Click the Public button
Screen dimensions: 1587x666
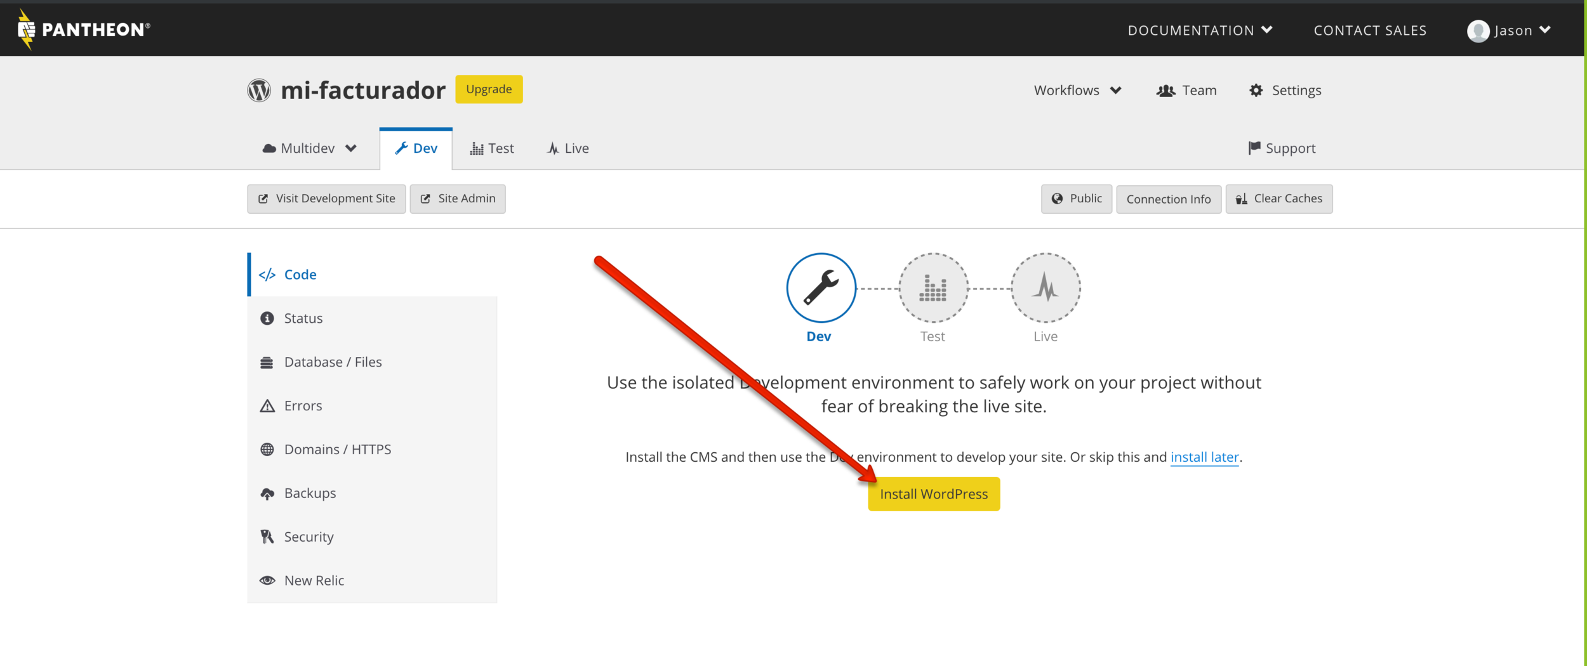click(1077, 199)
